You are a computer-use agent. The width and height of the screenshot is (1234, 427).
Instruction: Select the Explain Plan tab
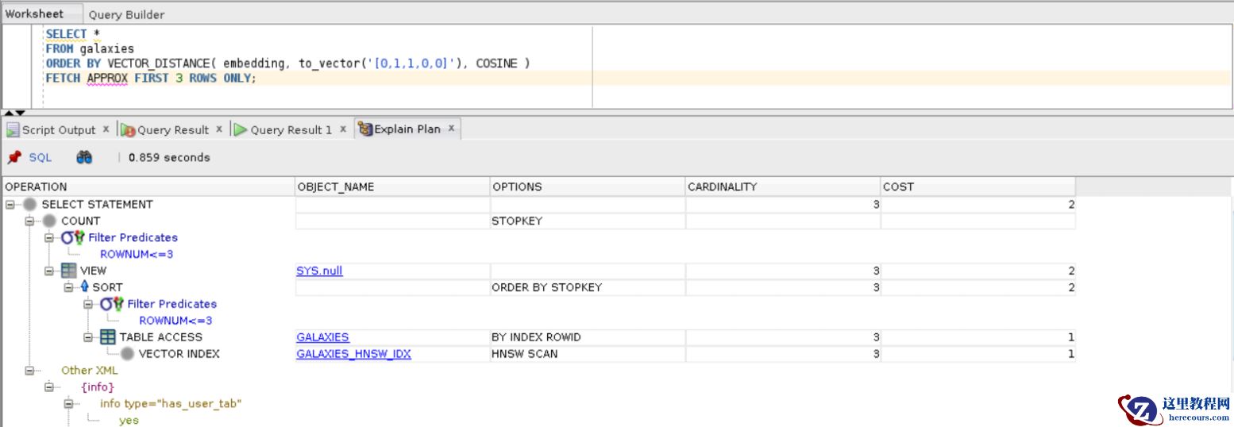click(407, 129)
